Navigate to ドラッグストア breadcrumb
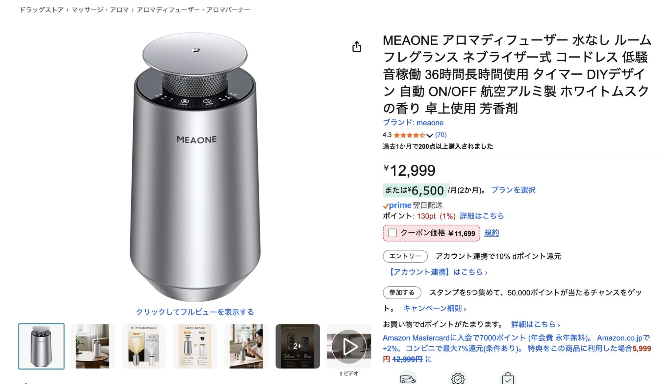 point(41,10)
